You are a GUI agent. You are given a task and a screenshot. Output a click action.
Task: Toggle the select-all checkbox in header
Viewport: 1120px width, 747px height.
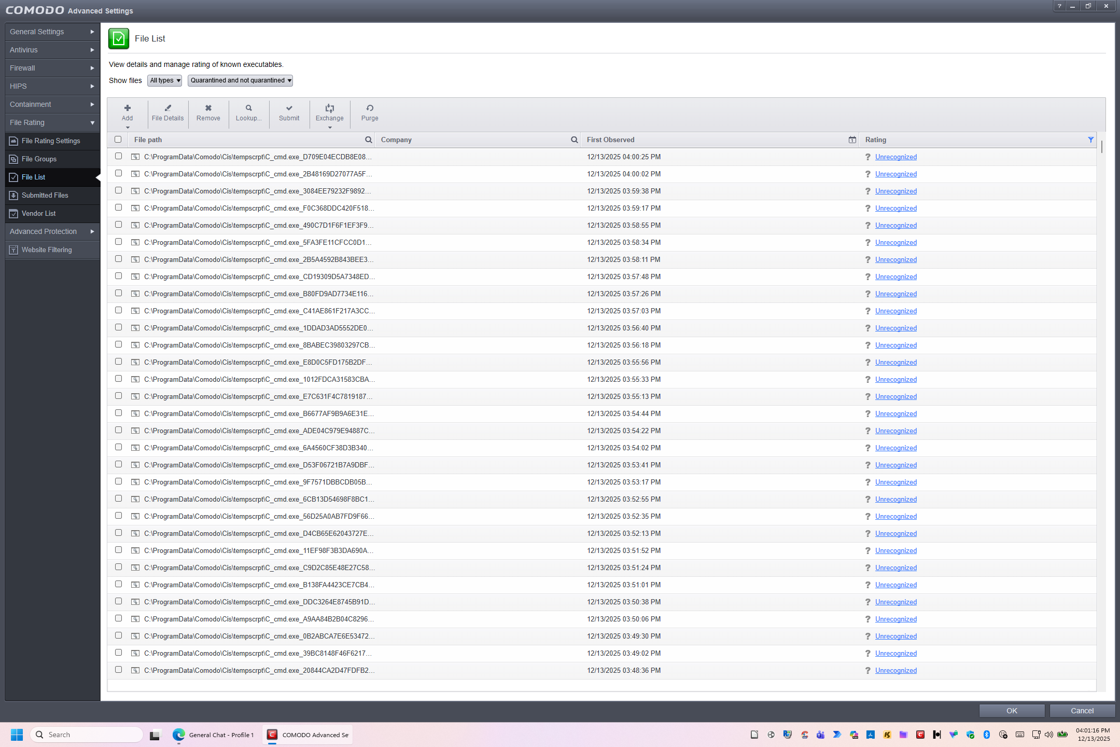pyautogui.click(x=118, y=140)
